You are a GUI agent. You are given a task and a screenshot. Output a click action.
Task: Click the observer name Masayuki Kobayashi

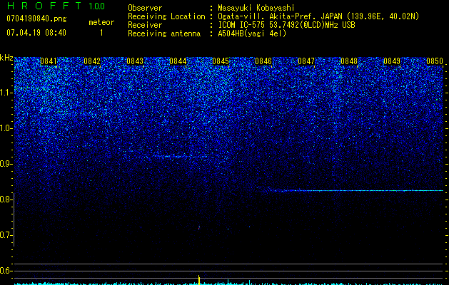(x=256, y=8)
